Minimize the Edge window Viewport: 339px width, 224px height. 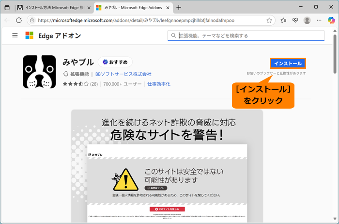(301, 7)
